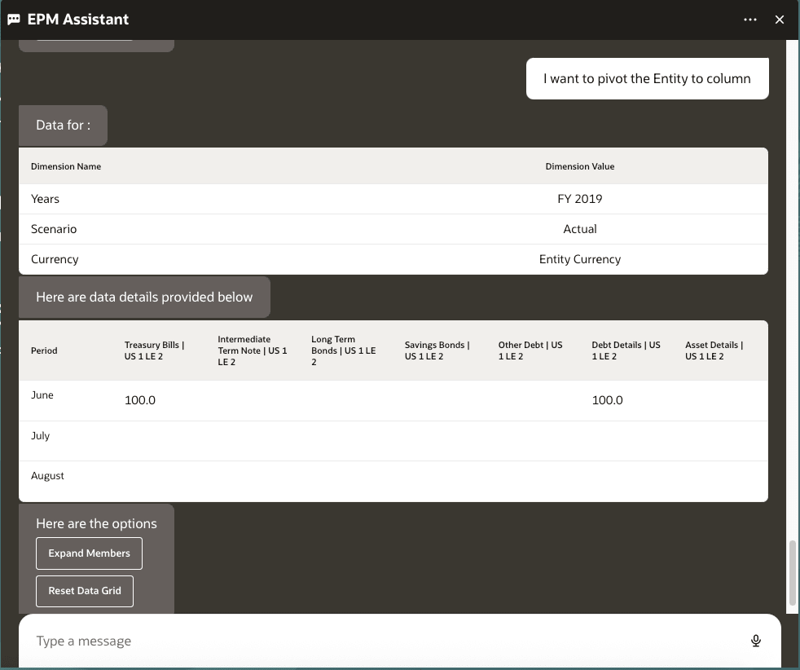The image size is (800, 670).
Task: Click the Treasury Bills | US 1 LE 2 header
Action: [155, 350]
